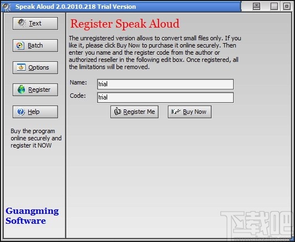Open the Register section in sidebar
This screenshot has height=242, width=295.
click(x=35, y=90)
